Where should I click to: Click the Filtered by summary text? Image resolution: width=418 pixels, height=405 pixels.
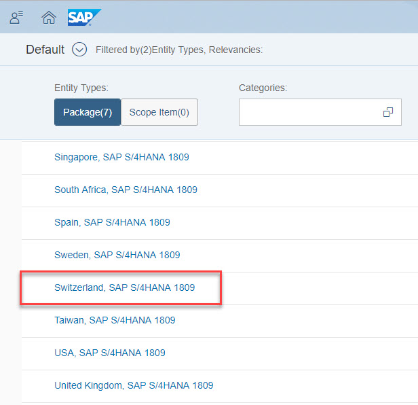click(178, 50)
